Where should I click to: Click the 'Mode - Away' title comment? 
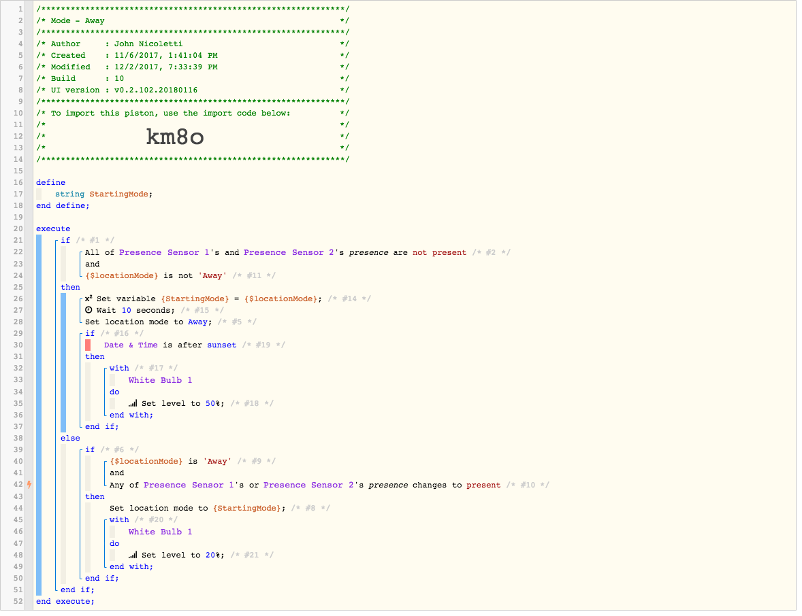(x=78, y=20)
